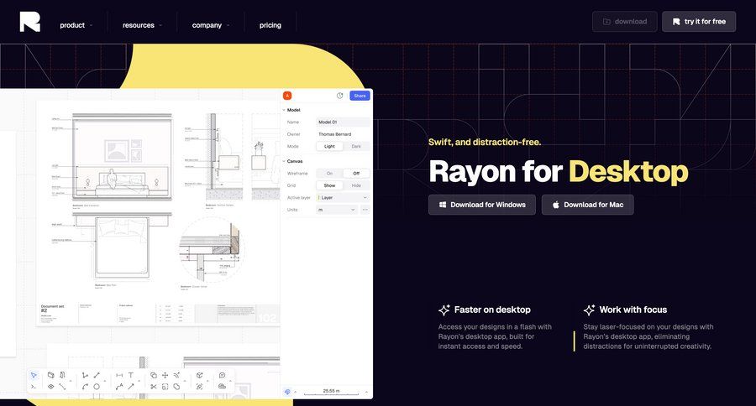
Task: Click Download for Mac
Action: pos(587,205)
